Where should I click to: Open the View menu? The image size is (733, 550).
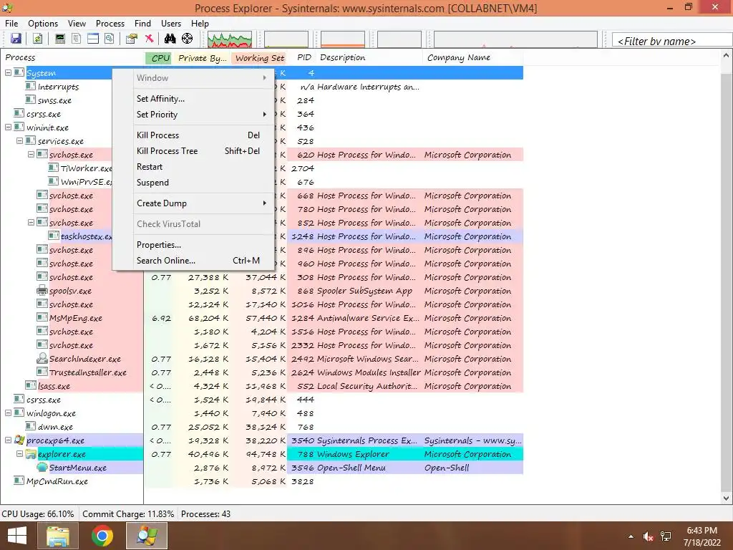77,24
